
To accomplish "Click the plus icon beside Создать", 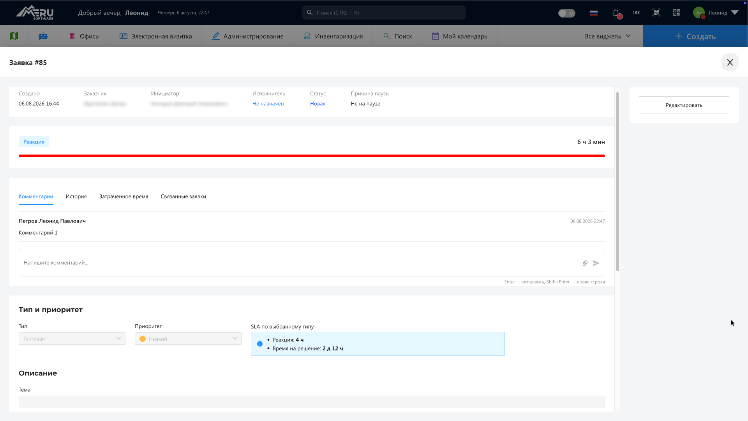I will coord(679,36).
